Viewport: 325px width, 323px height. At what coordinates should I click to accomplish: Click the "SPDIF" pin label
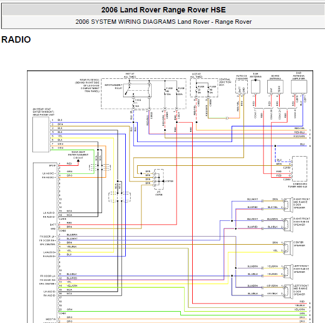point(52,165)
